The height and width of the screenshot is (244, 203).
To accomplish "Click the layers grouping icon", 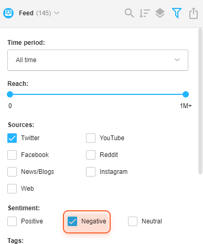I will [x=160, y=13].
